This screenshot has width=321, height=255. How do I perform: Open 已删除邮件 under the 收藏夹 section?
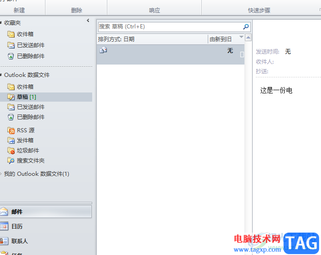[31, 56]
